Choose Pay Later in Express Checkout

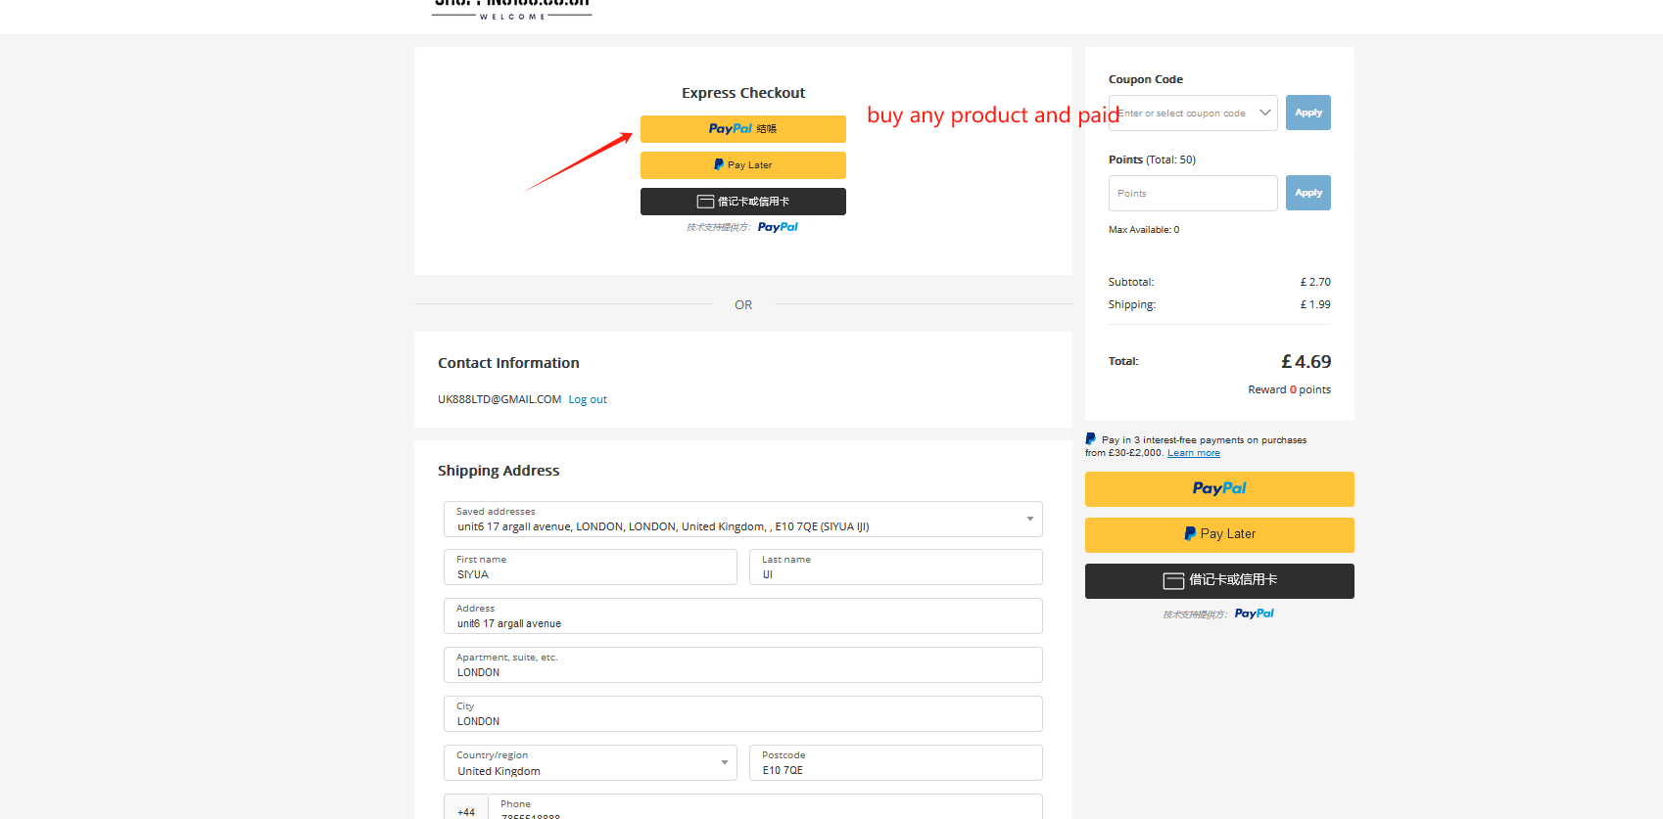click(742, 165)
